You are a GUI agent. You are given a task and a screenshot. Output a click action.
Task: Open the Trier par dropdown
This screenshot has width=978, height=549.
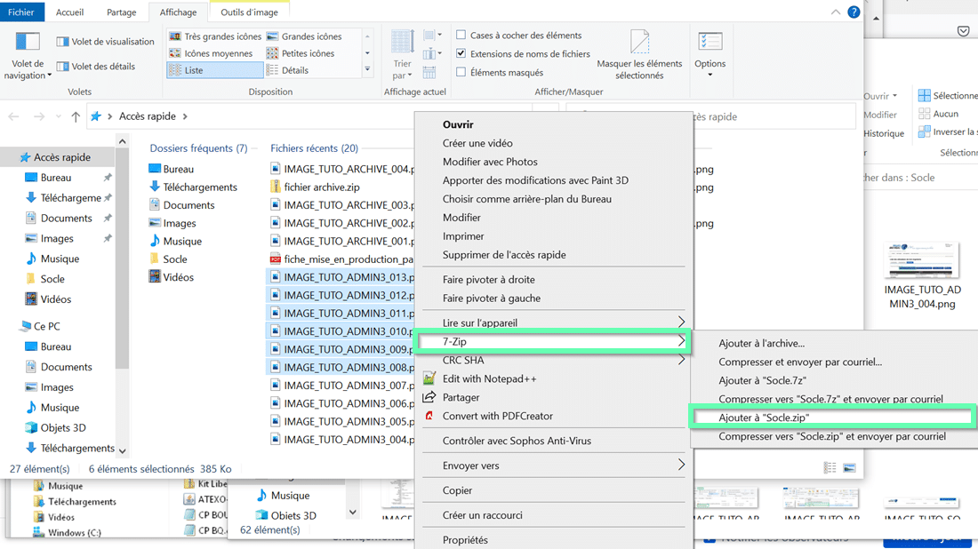click(402, 55)
